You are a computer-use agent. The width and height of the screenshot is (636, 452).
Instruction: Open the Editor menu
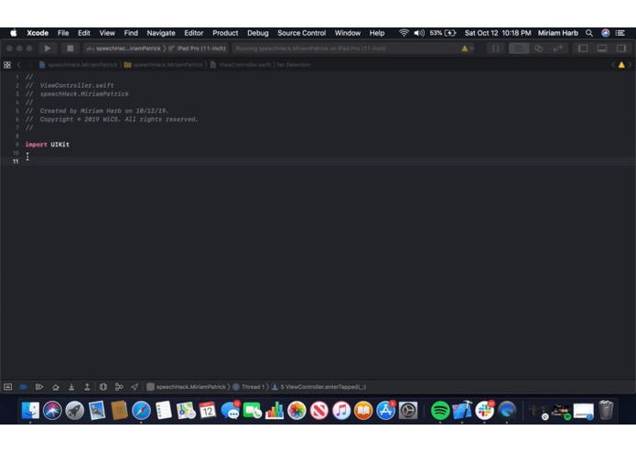(193, 33)
